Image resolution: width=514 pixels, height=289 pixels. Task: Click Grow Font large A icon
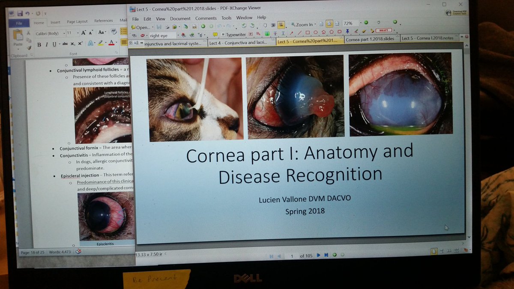coord(84,33)
